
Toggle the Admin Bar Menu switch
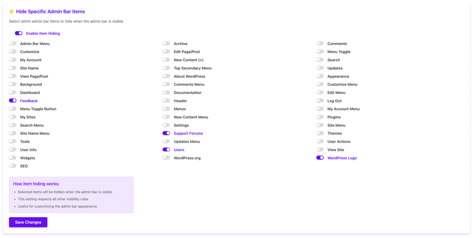click(12, 44)
